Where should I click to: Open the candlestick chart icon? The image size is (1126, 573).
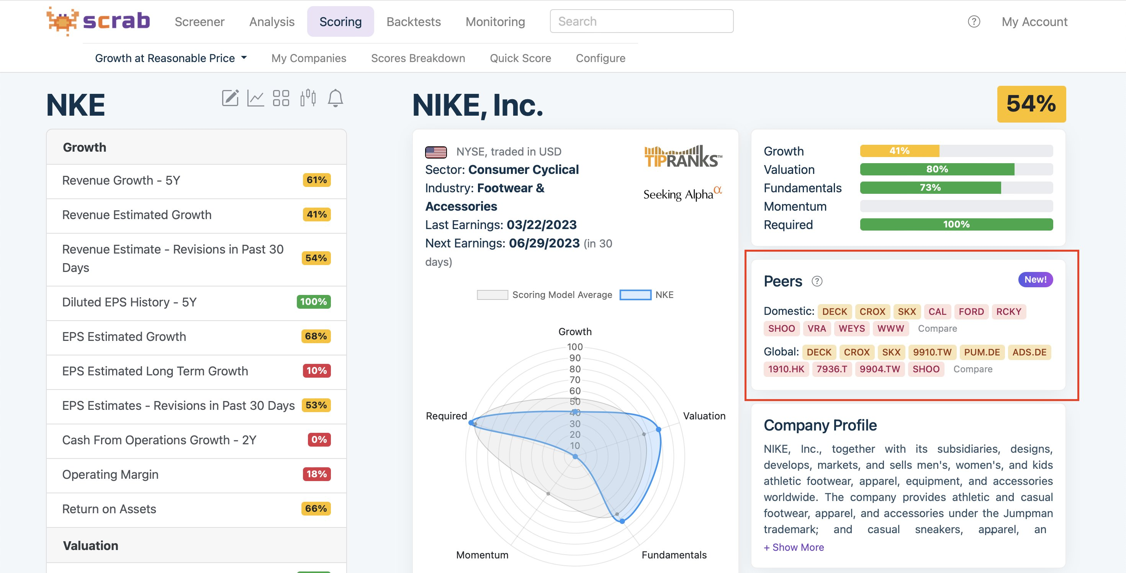click(x=308, y=98)
